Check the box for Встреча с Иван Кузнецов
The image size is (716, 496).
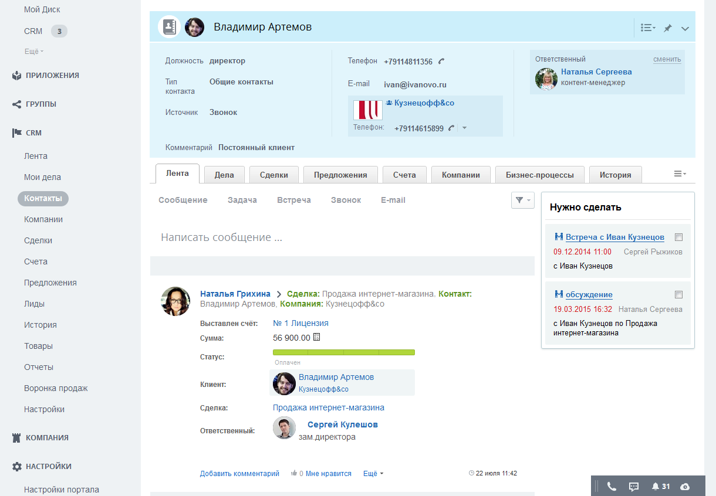pos(679,237)
